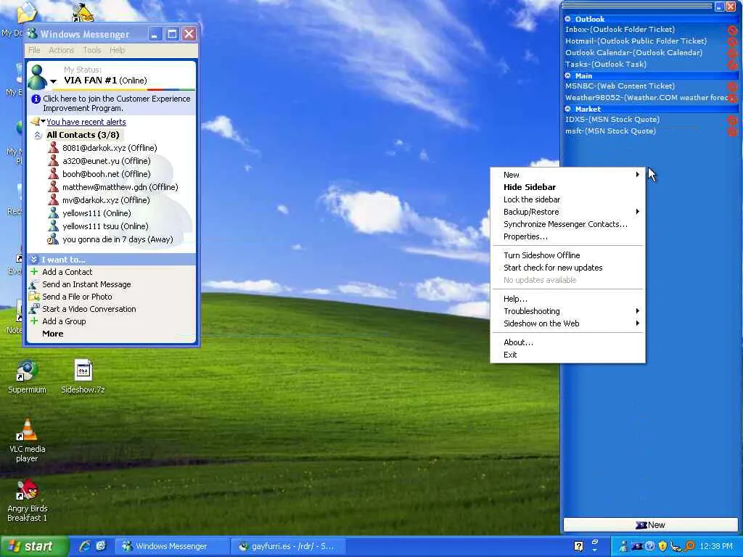
Task: Click the status avatar icon in Messenger
Action: 37,77
